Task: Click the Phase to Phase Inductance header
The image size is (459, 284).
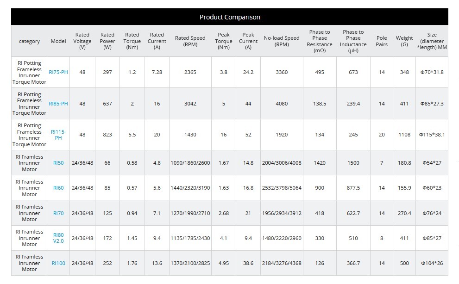Action: (353, 41)
